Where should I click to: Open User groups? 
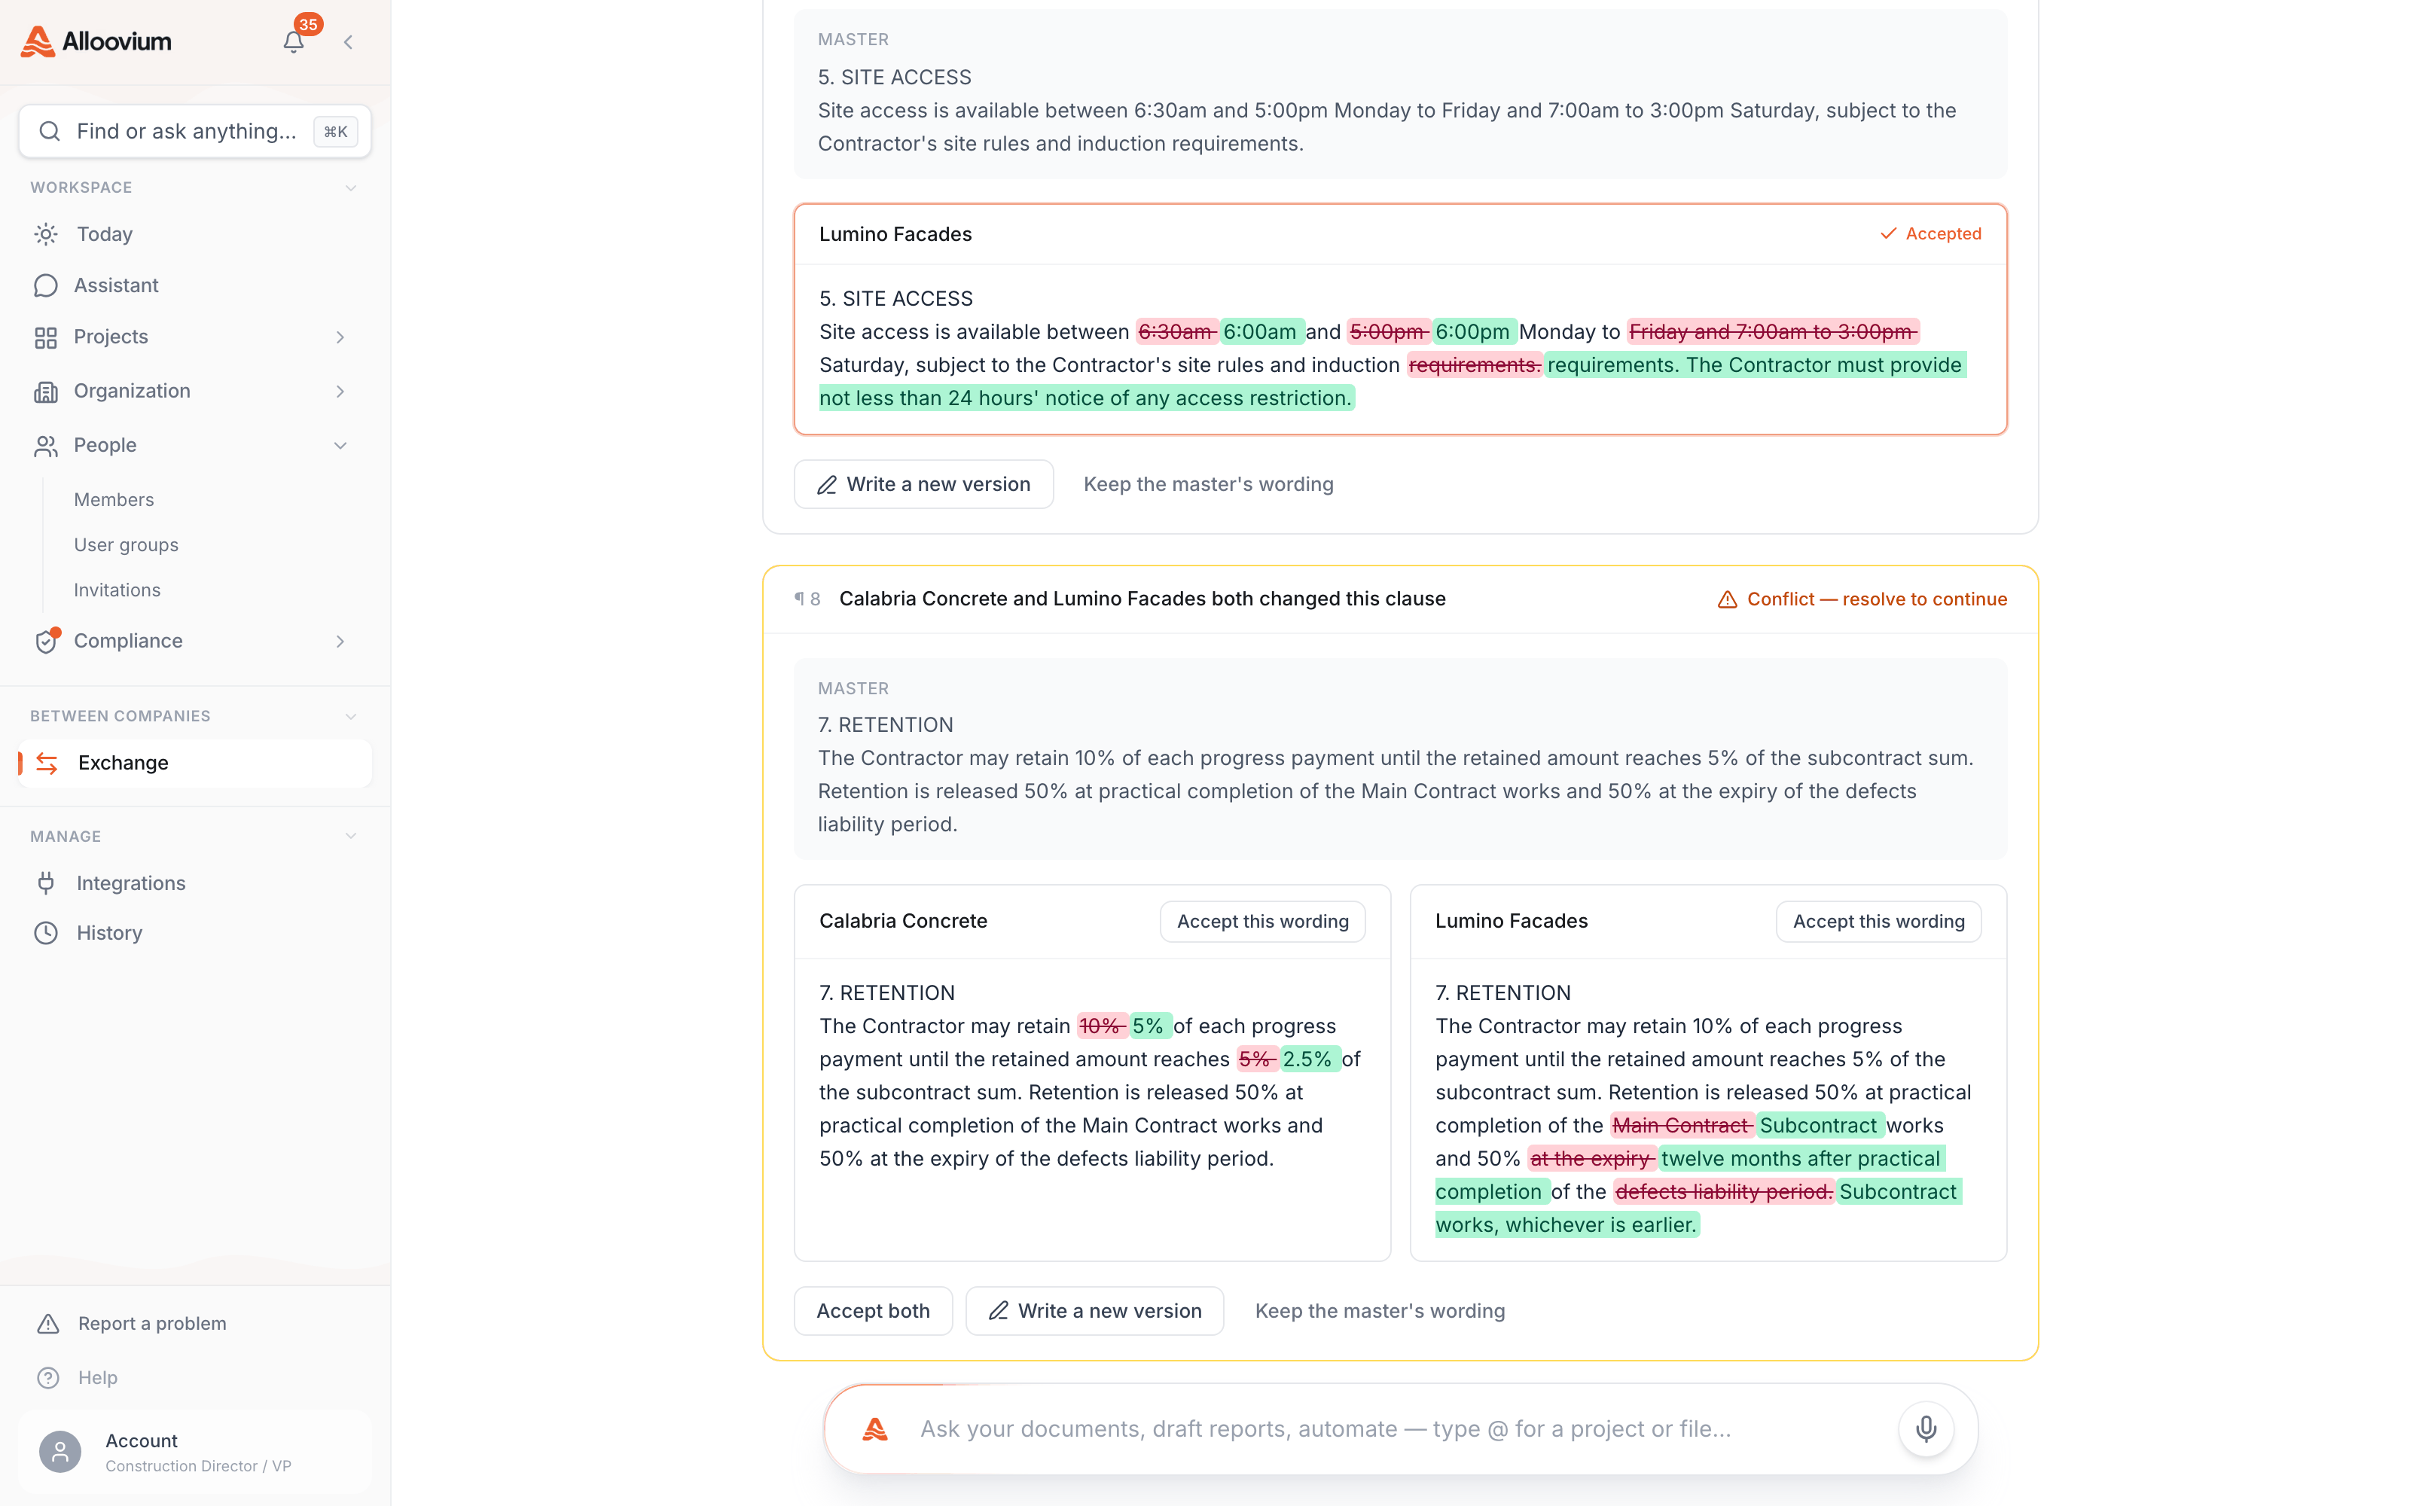(x=127, y=546)
